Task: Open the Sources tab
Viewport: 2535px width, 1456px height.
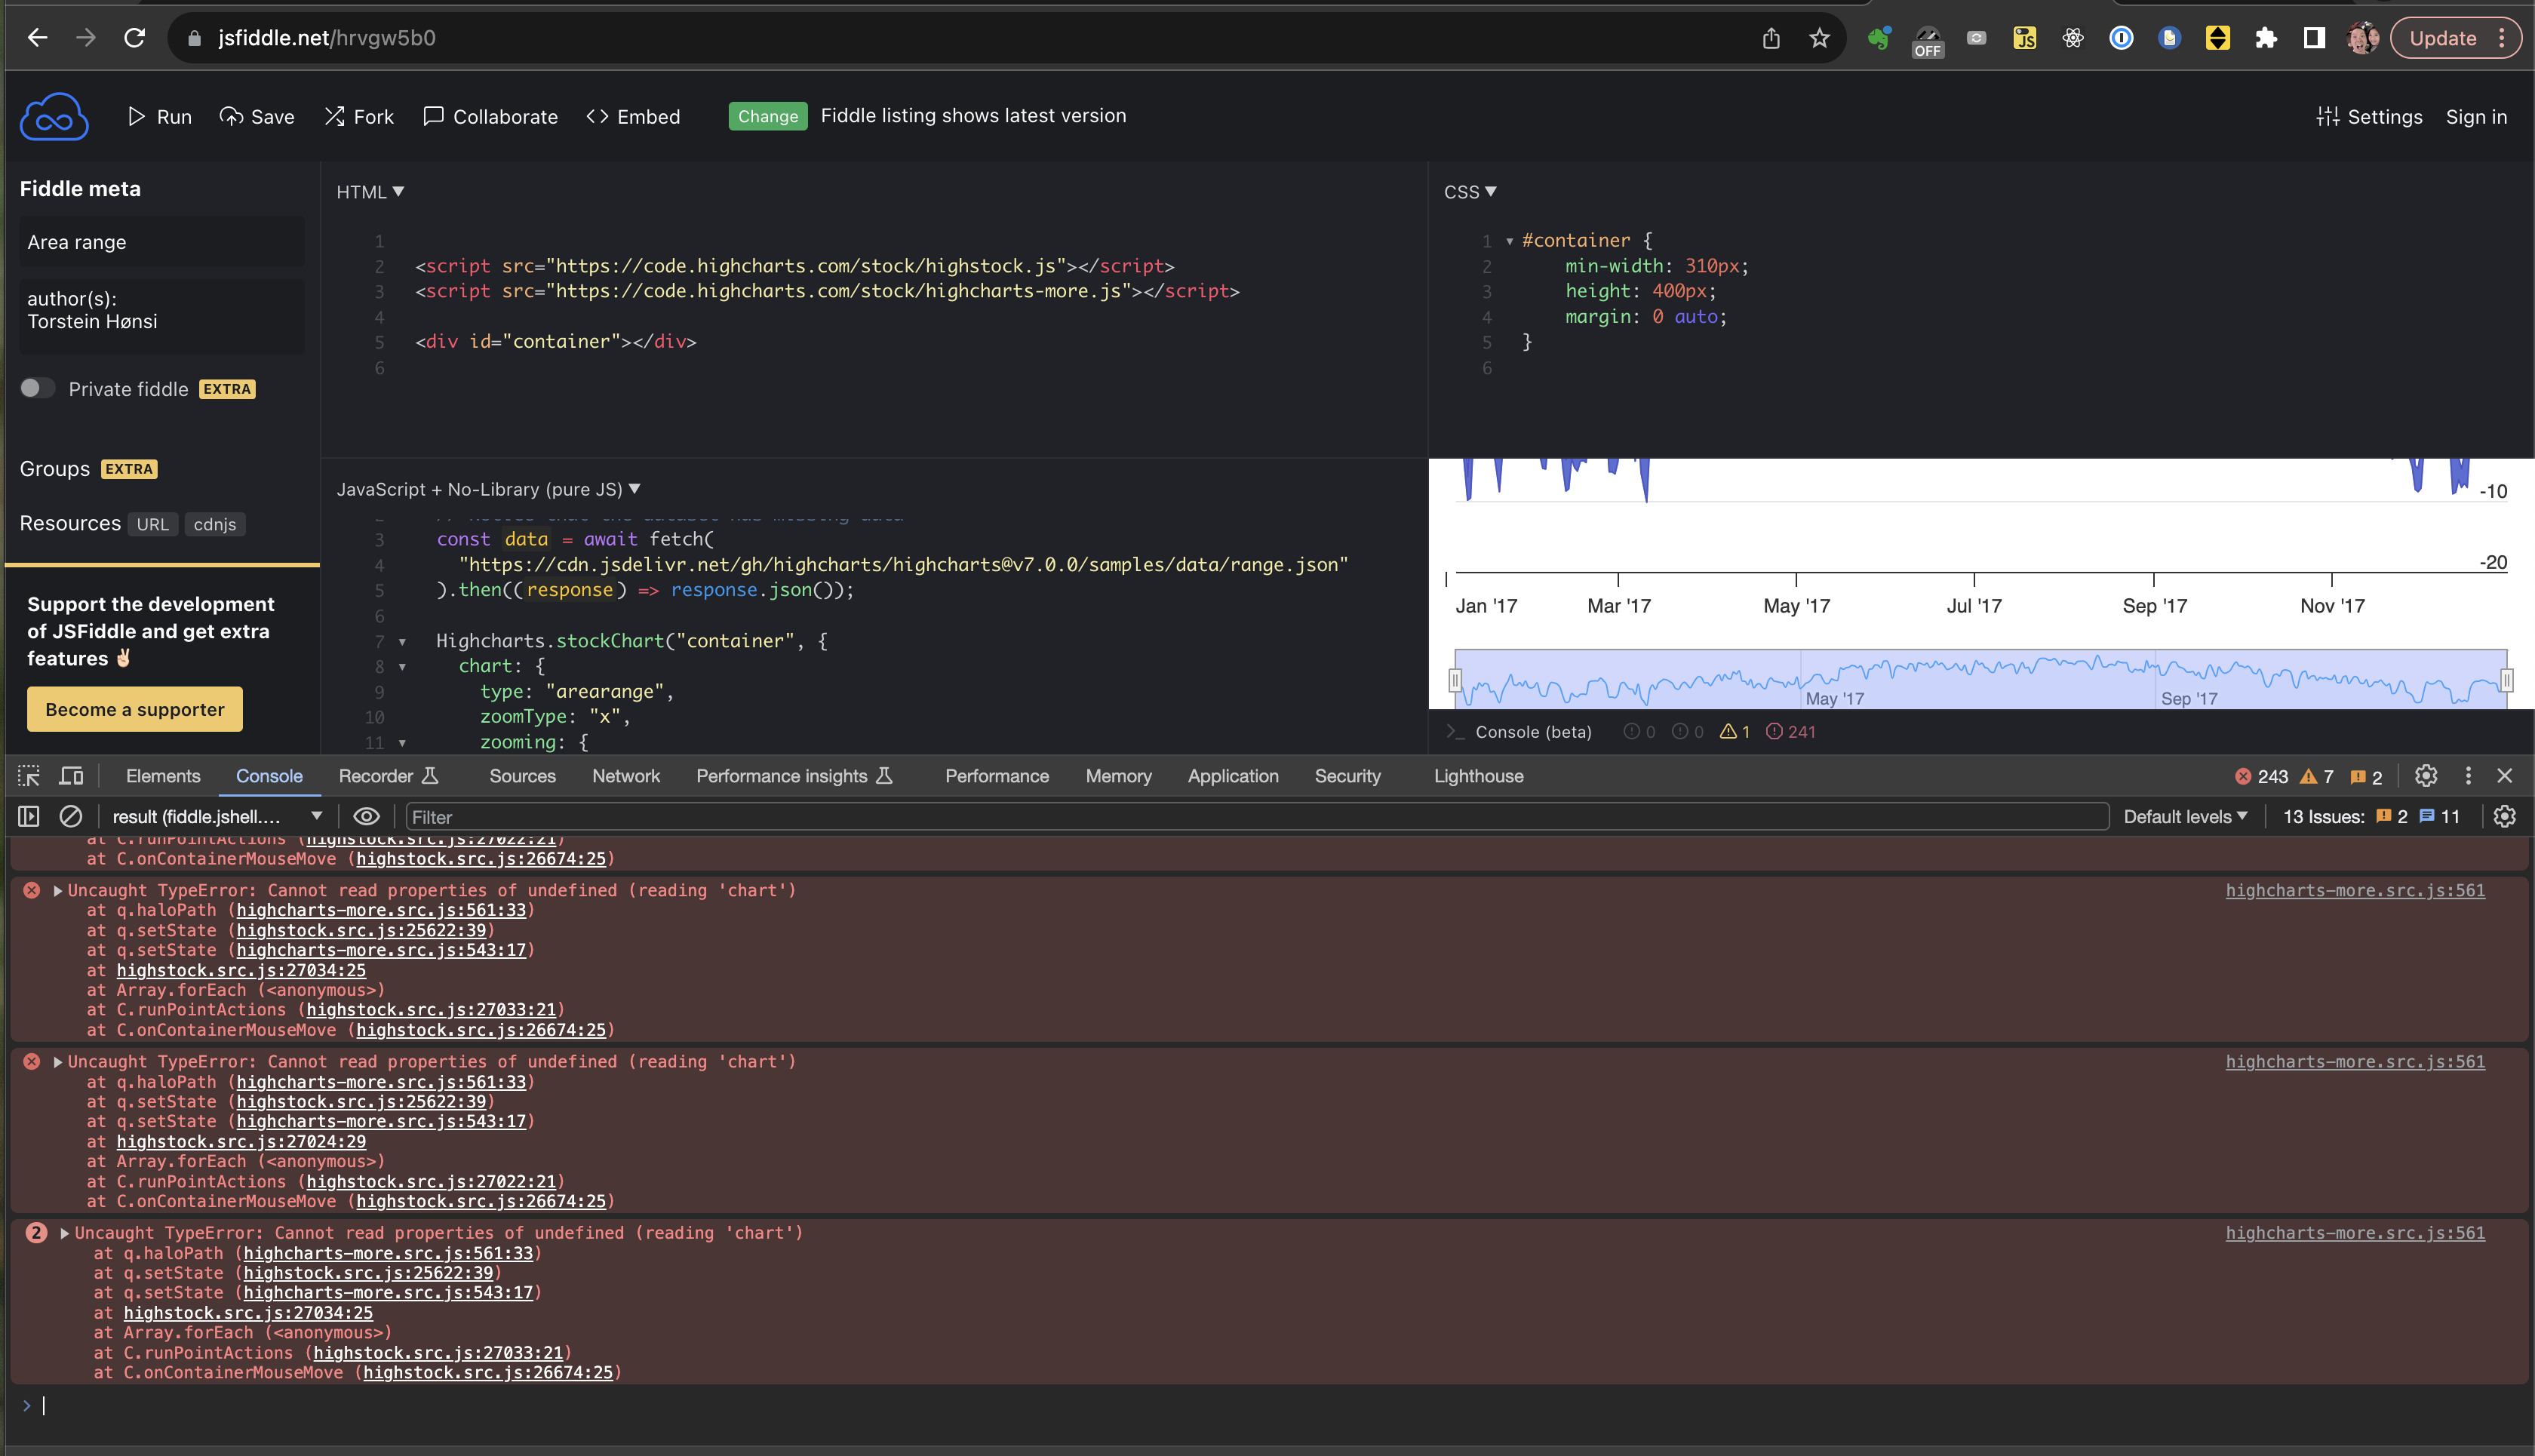Action: (x=522, y=776)
